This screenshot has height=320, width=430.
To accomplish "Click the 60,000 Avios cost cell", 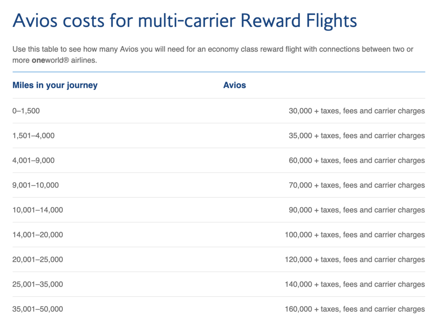I will 356,160.
